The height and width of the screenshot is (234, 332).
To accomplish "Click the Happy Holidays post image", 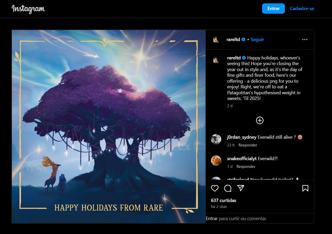I will click(109, 127).
